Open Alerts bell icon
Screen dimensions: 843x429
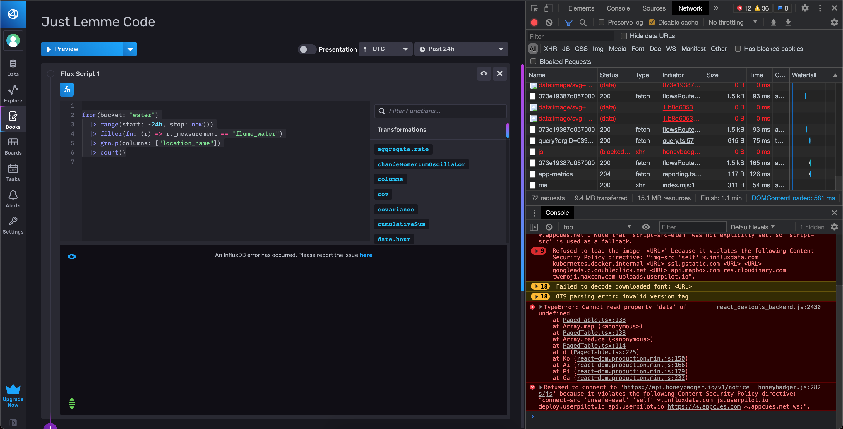pos(13,199)
